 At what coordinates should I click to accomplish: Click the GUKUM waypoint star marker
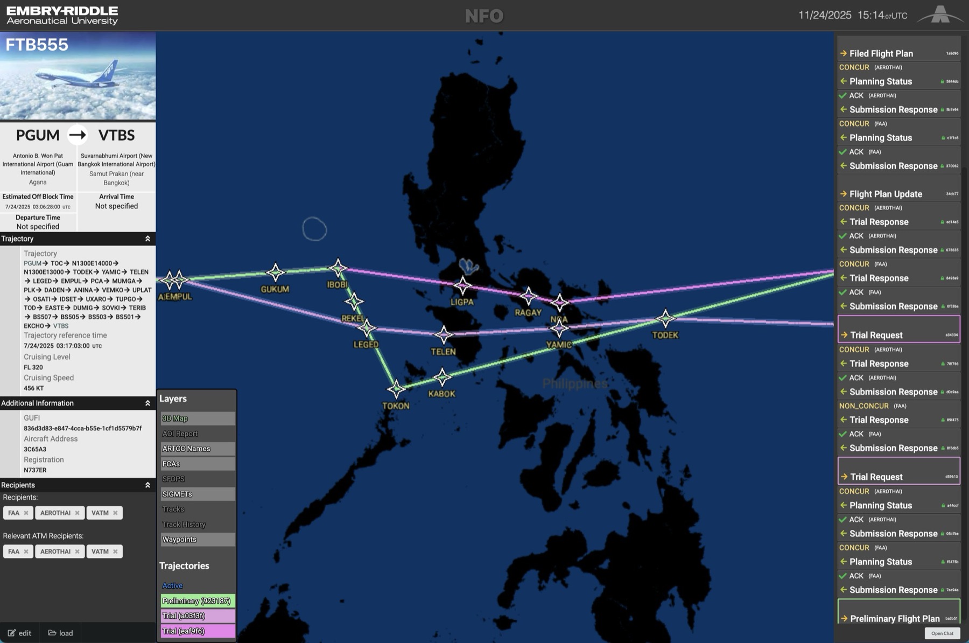[x=275, y=272]
